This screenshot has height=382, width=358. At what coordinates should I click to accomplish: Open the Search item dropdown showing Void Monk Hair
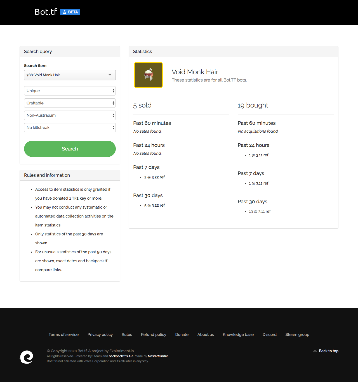70,75
